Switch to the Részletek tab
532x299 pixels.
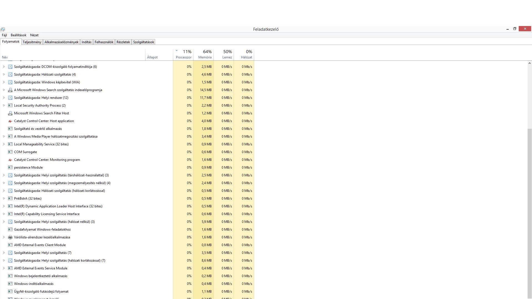[123, 42]
